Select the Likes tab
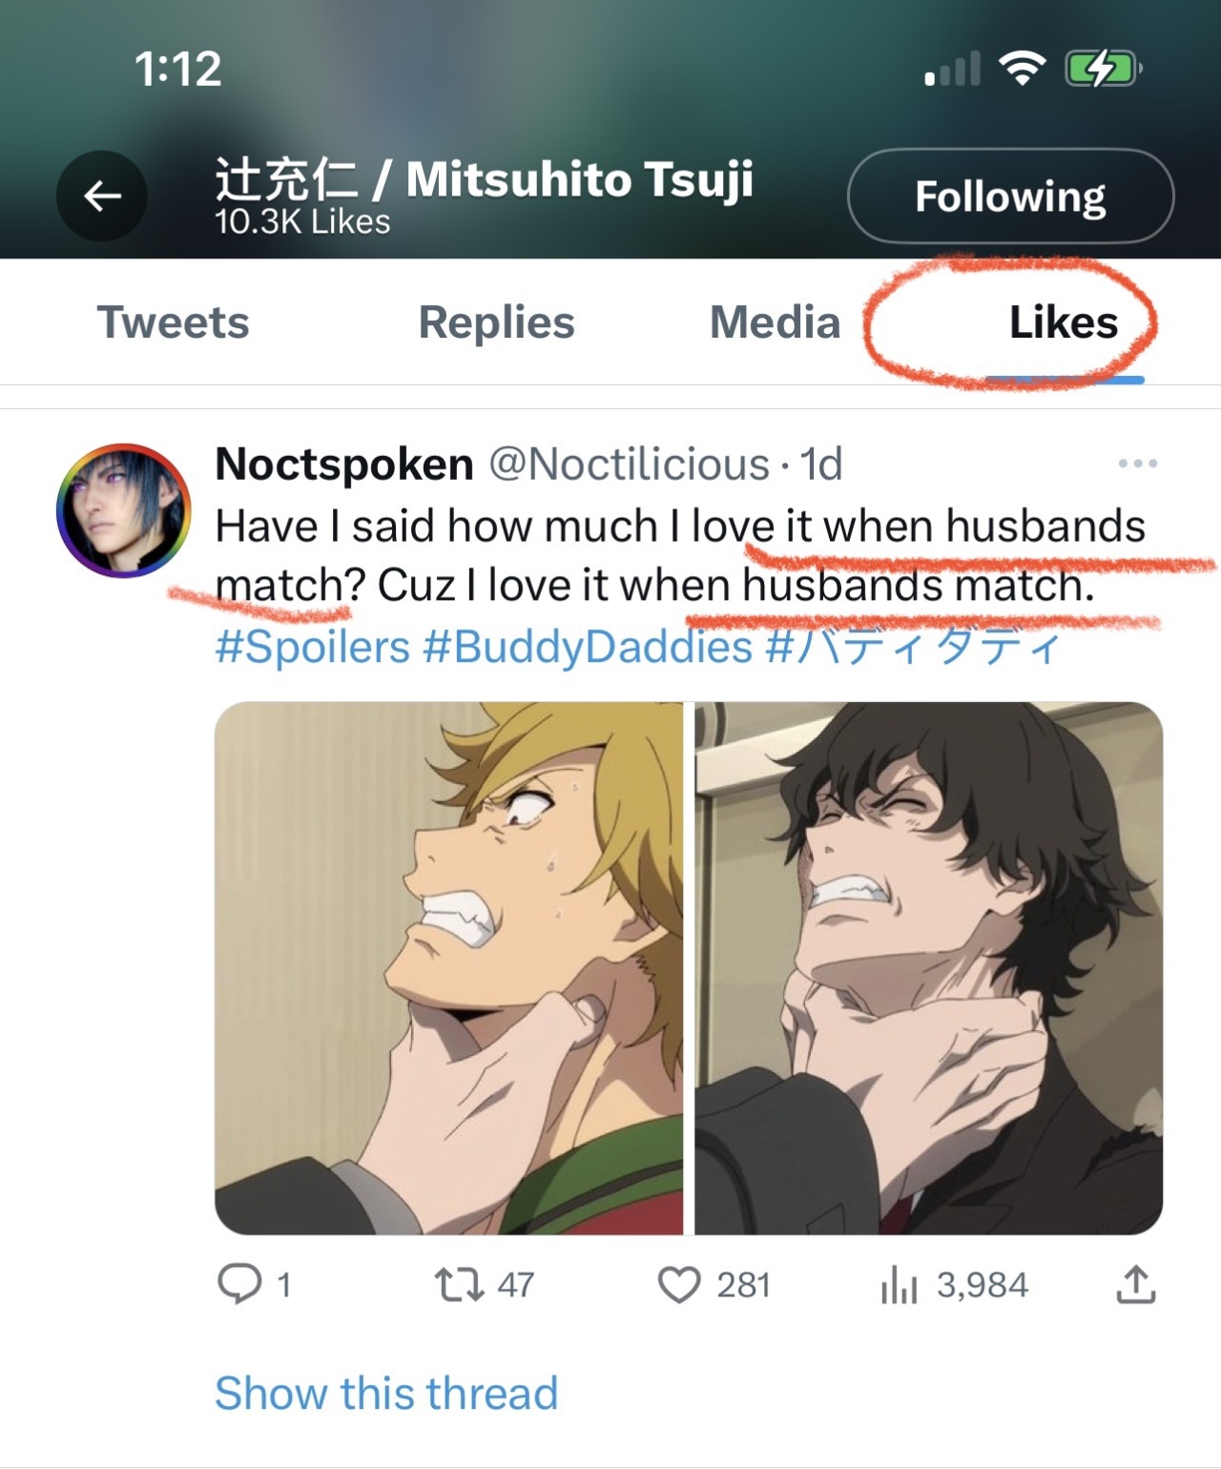 coord(1063,322)
